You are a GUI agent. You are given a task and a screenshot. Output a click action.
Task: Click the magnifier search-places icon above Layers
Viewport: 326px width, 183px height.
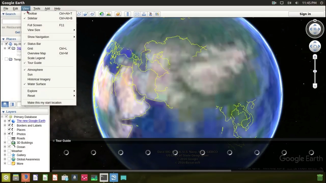click(5, 104)
